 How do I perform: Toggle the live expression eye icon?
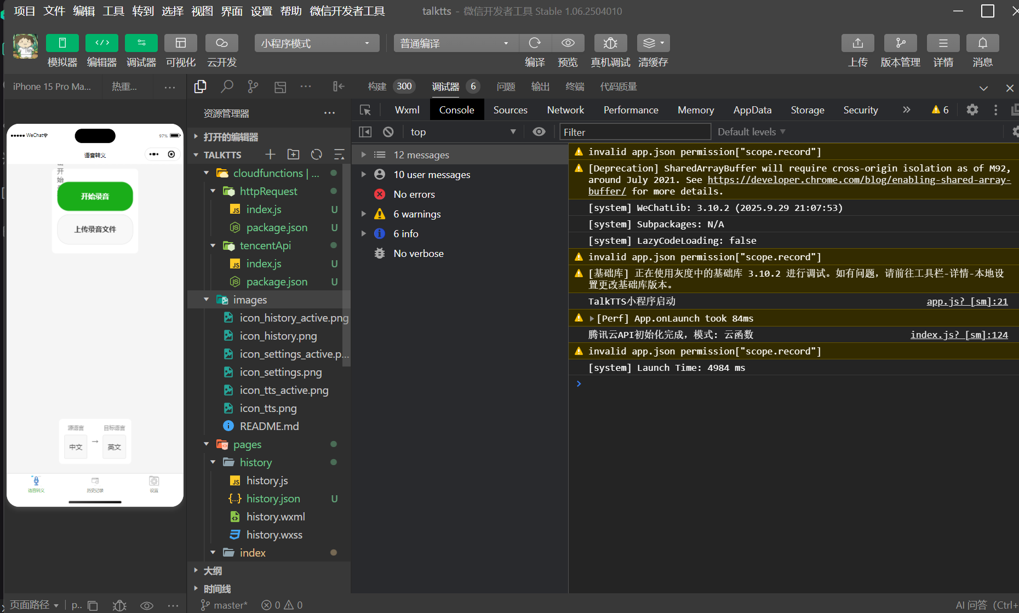click(x=539, y=132)
